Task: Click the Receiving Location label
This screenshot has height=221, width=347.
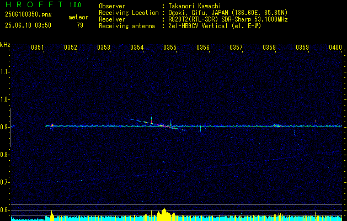Action: coord(129,13)
